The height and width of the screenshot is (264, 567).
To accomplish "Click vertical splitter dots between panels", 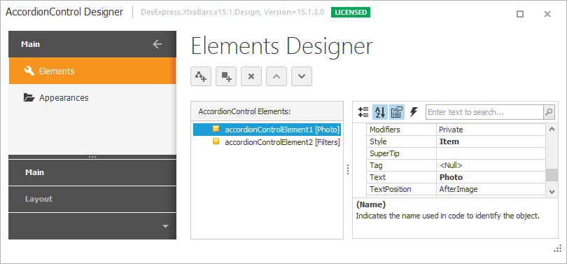I will 348,169.
